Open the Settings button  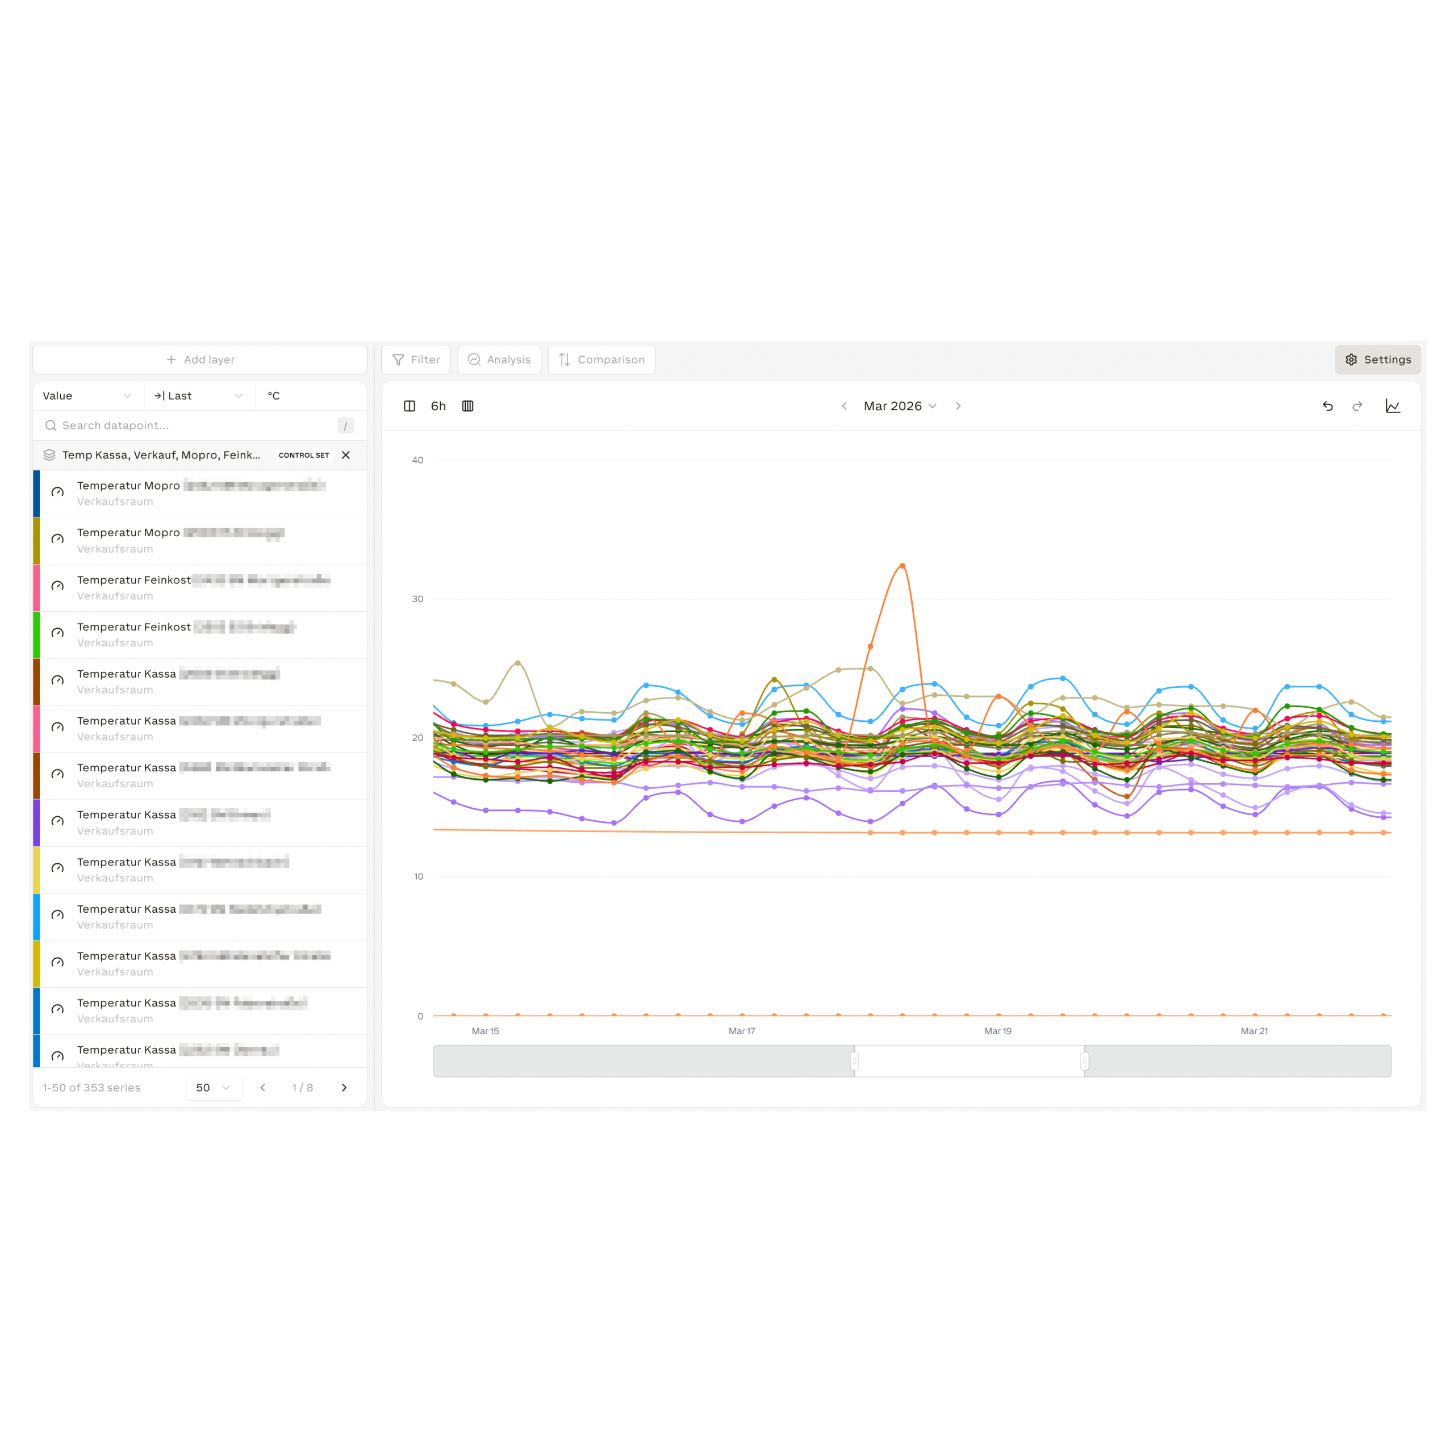1377,360
